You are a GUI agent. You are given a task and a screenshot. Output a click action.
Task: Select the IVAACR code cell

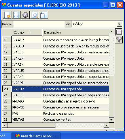(x=27, y=40)
